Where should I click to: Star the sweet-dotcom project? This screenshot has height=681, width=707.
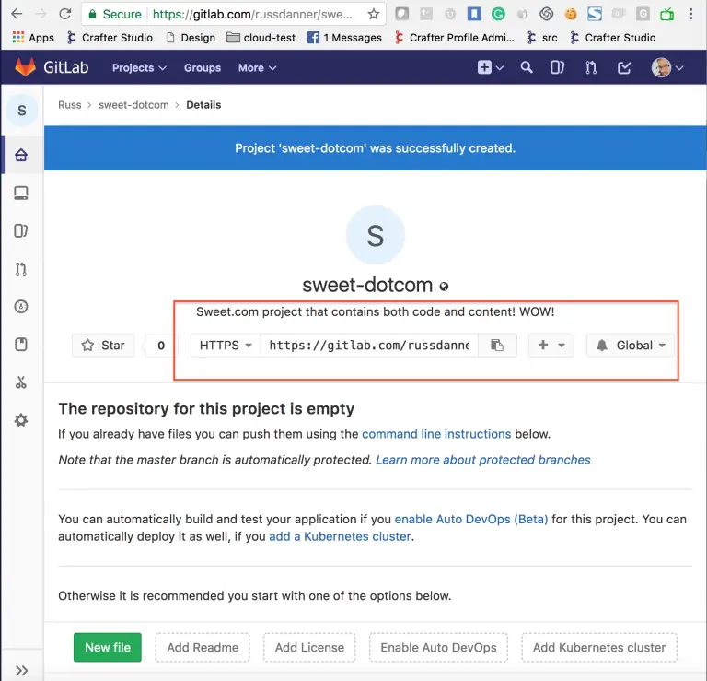tap(103, 345)
